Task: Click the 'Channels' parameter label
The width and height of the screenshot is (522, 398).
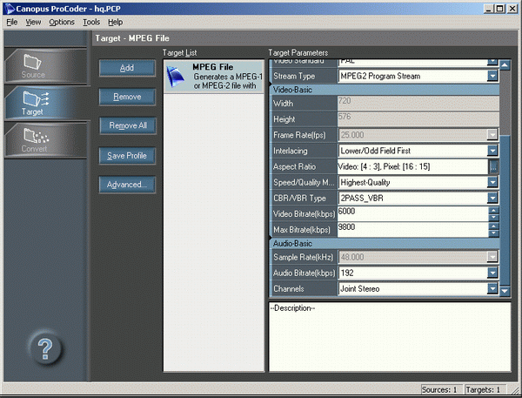Action: tap(289, 288)
